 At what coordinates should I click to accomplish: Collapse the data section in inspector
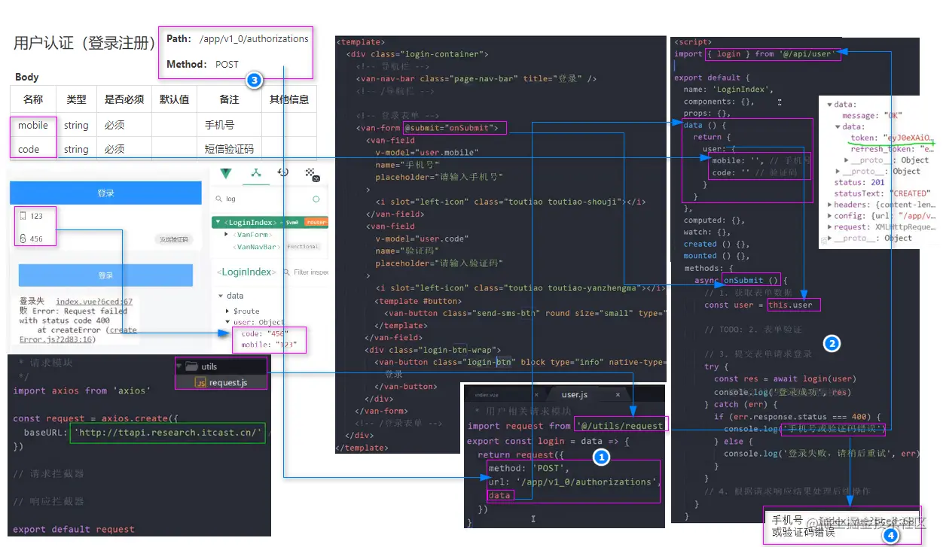click(x=221, y=296)
